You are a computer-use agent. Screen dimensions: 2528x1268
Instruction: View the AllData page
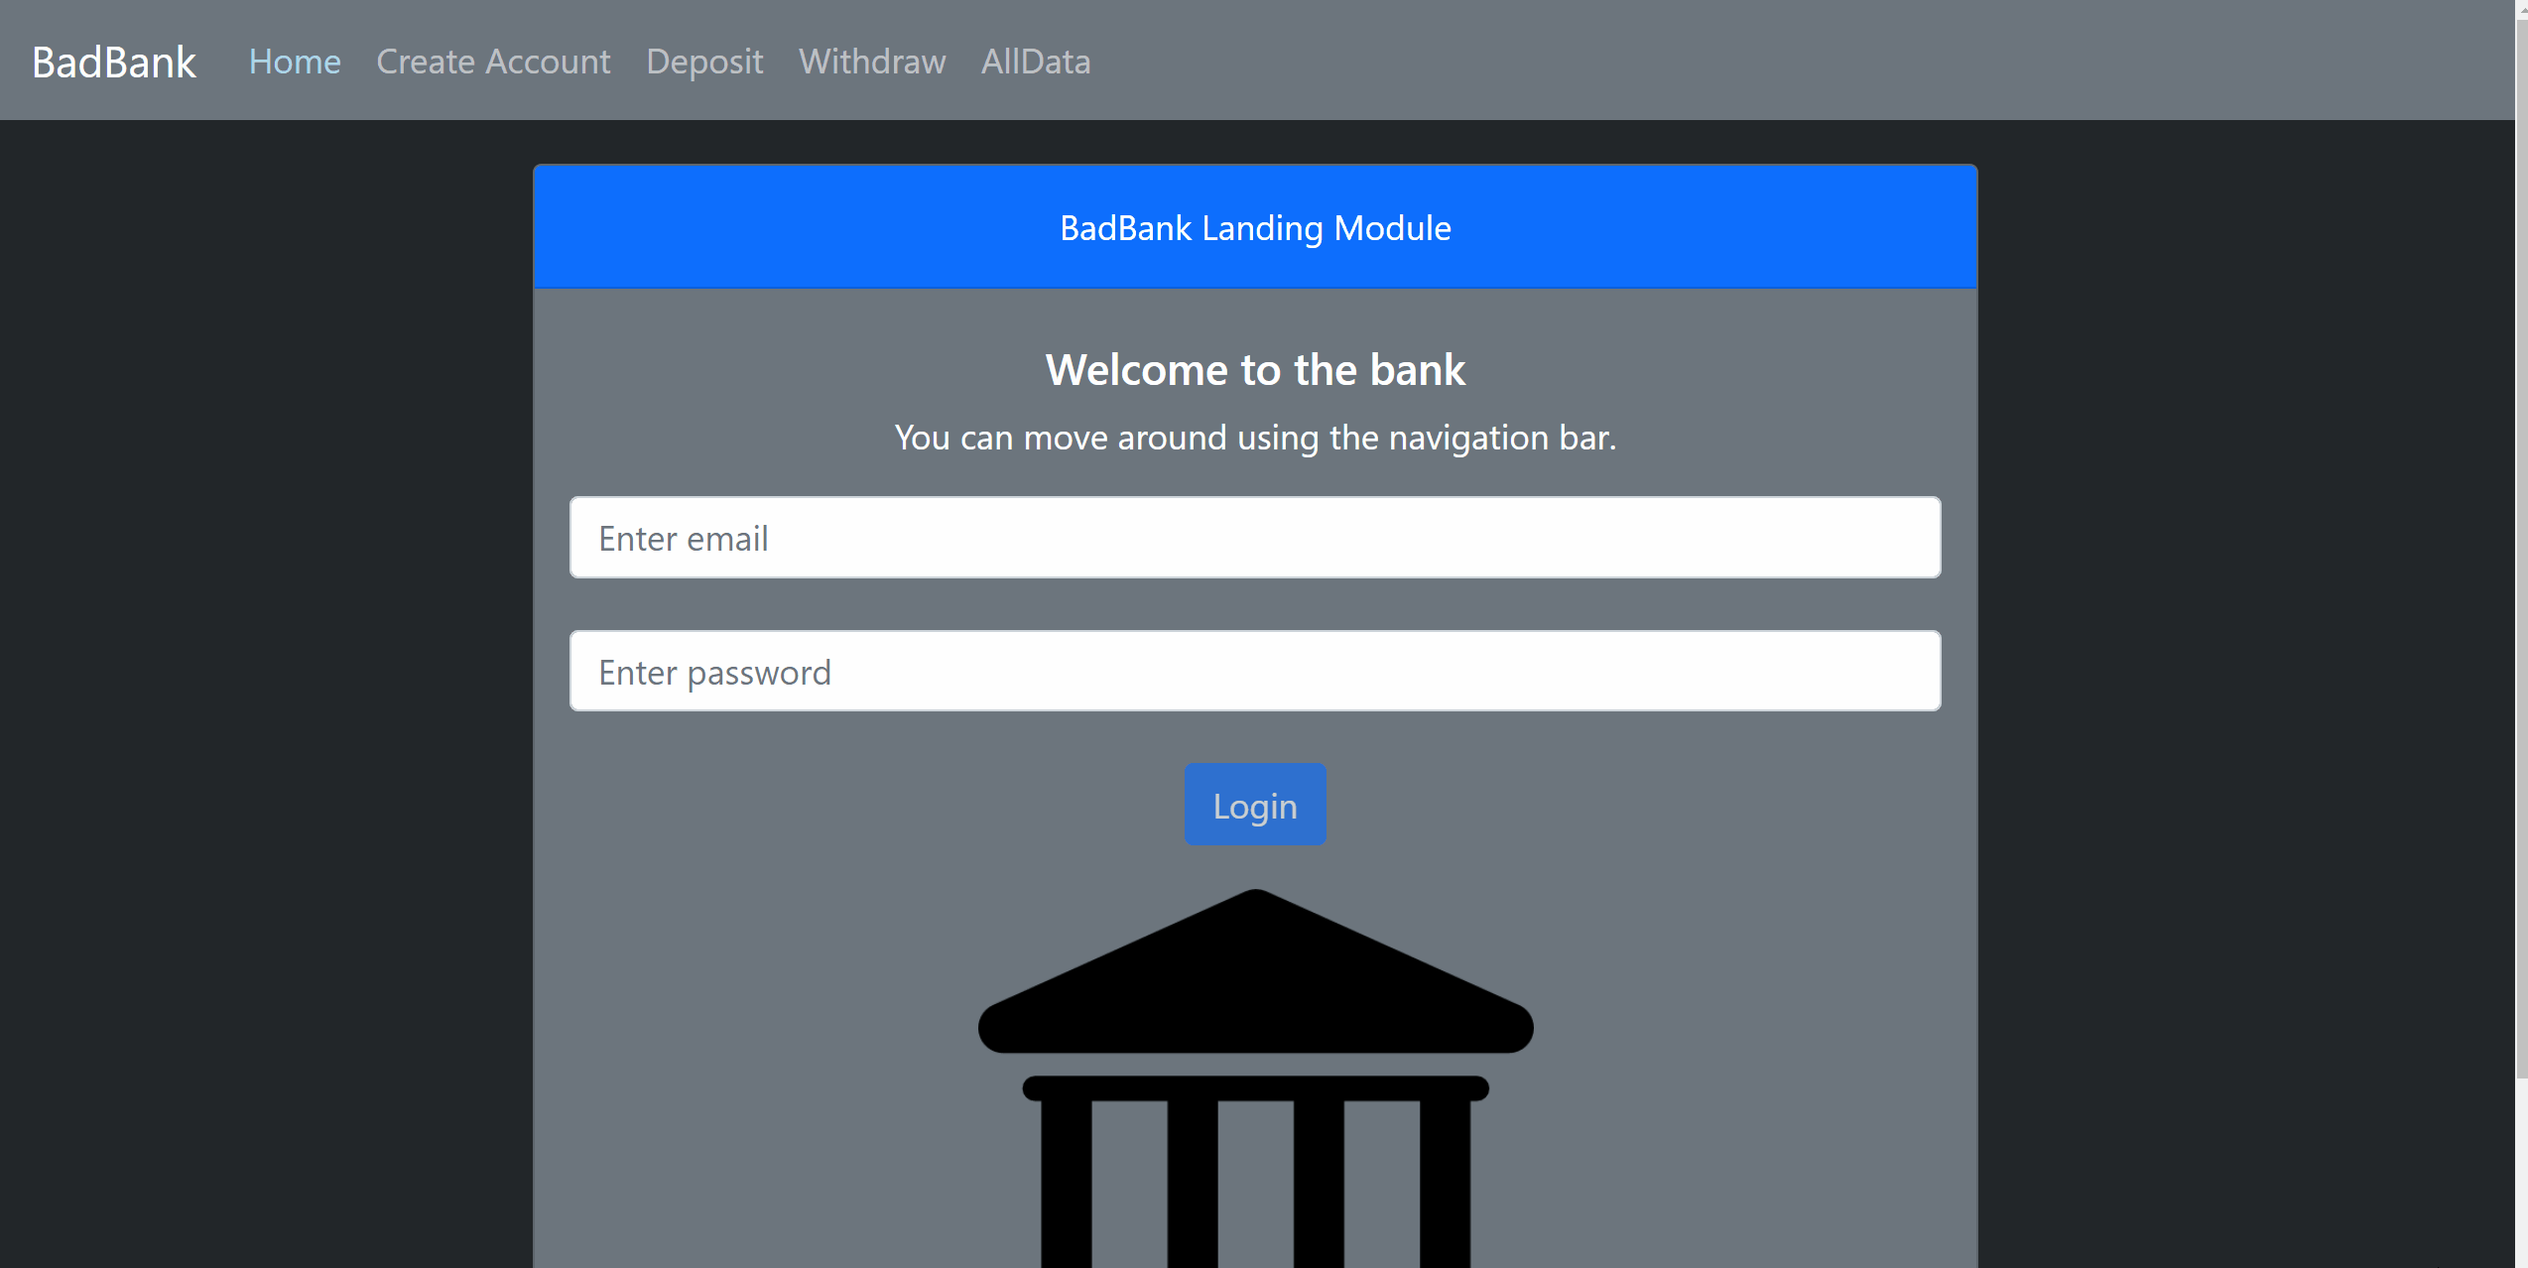coord(1036,62)
